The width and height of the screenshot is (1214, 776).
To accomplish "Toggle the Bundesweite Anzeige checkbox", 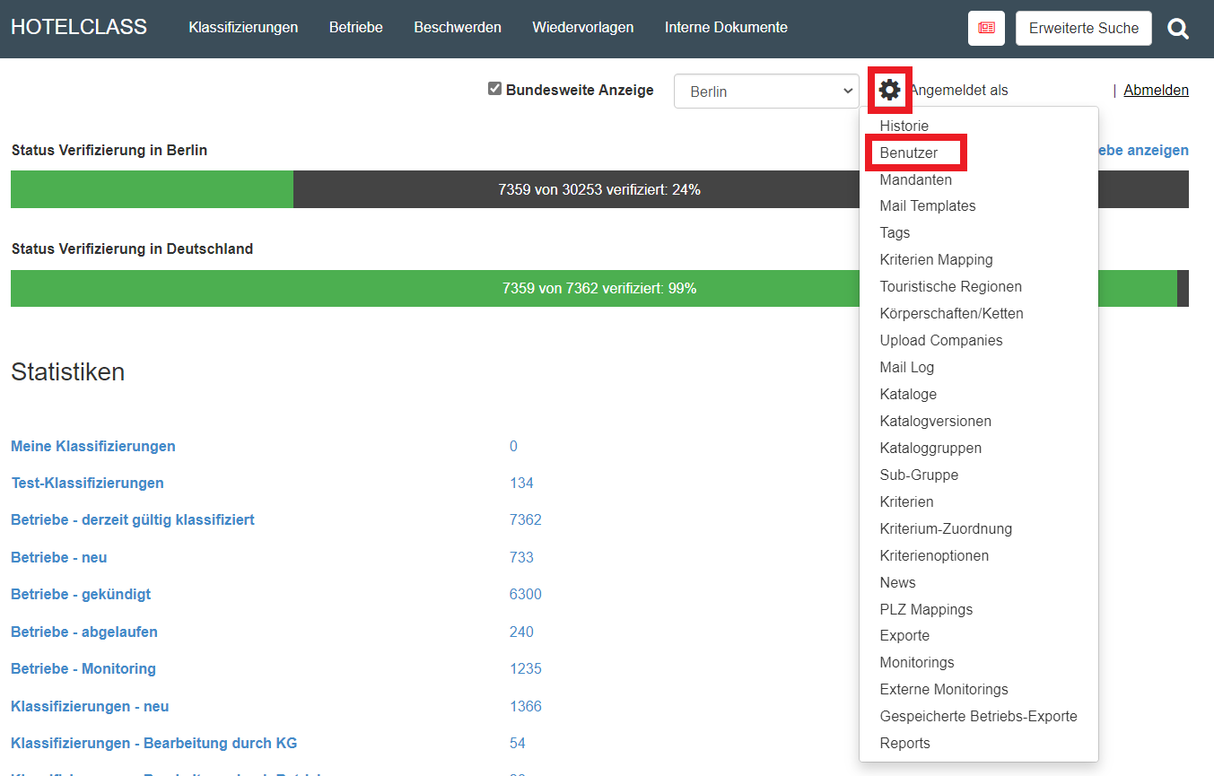I will click(494, 89).
